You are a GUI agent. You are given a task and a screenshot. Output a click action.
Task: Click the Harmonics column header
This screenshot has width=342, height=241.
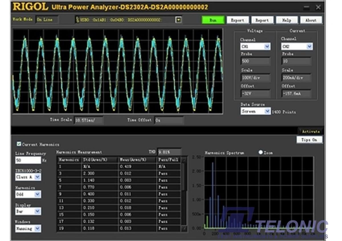click(x=69, y=160)
